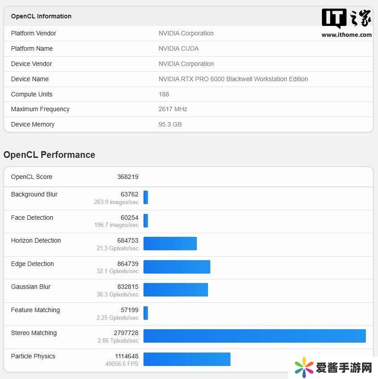Image resolution: width=378 pixels, height=379 pixels.
Task: Click the OpenCL Performance section heading
Action: [49, 155]
